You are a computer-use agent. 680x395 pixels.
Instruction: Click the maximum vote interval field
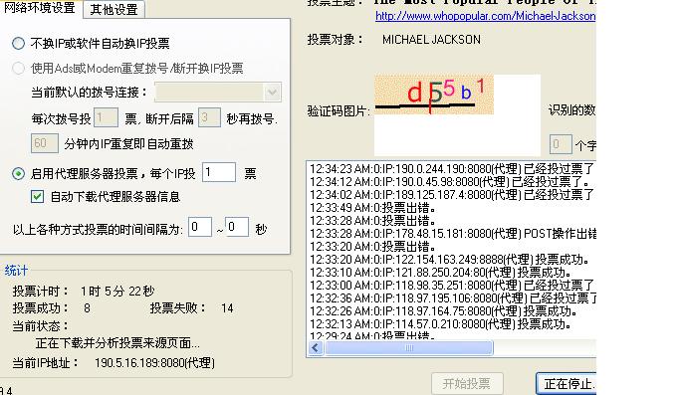coord(237,227)
